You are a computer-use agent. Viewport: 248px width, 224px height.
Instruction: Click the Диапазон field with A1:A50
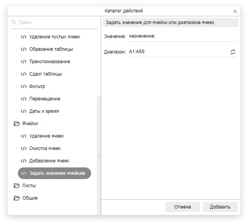pyautogui.click(x=178, y=52)
